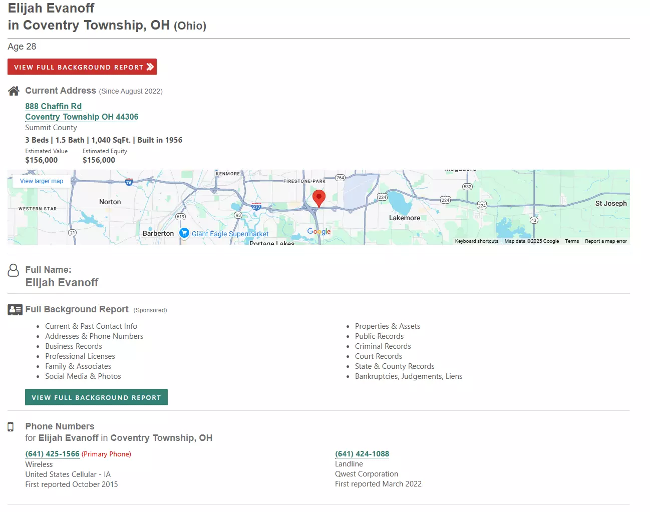Click the Kenmore label on the map
The height and width of the screenshot is (512, 650).
tap(228, 174)
